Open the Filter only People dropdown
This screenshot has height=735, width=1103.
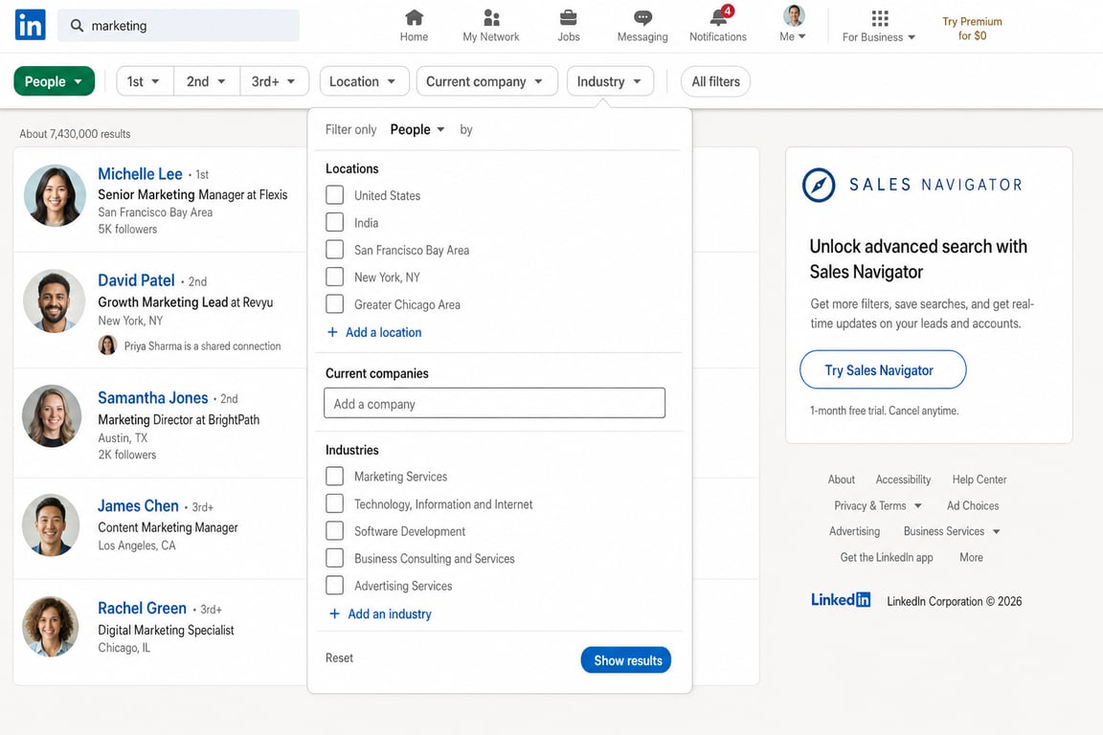pyautogui.click(x=417, y=129)
